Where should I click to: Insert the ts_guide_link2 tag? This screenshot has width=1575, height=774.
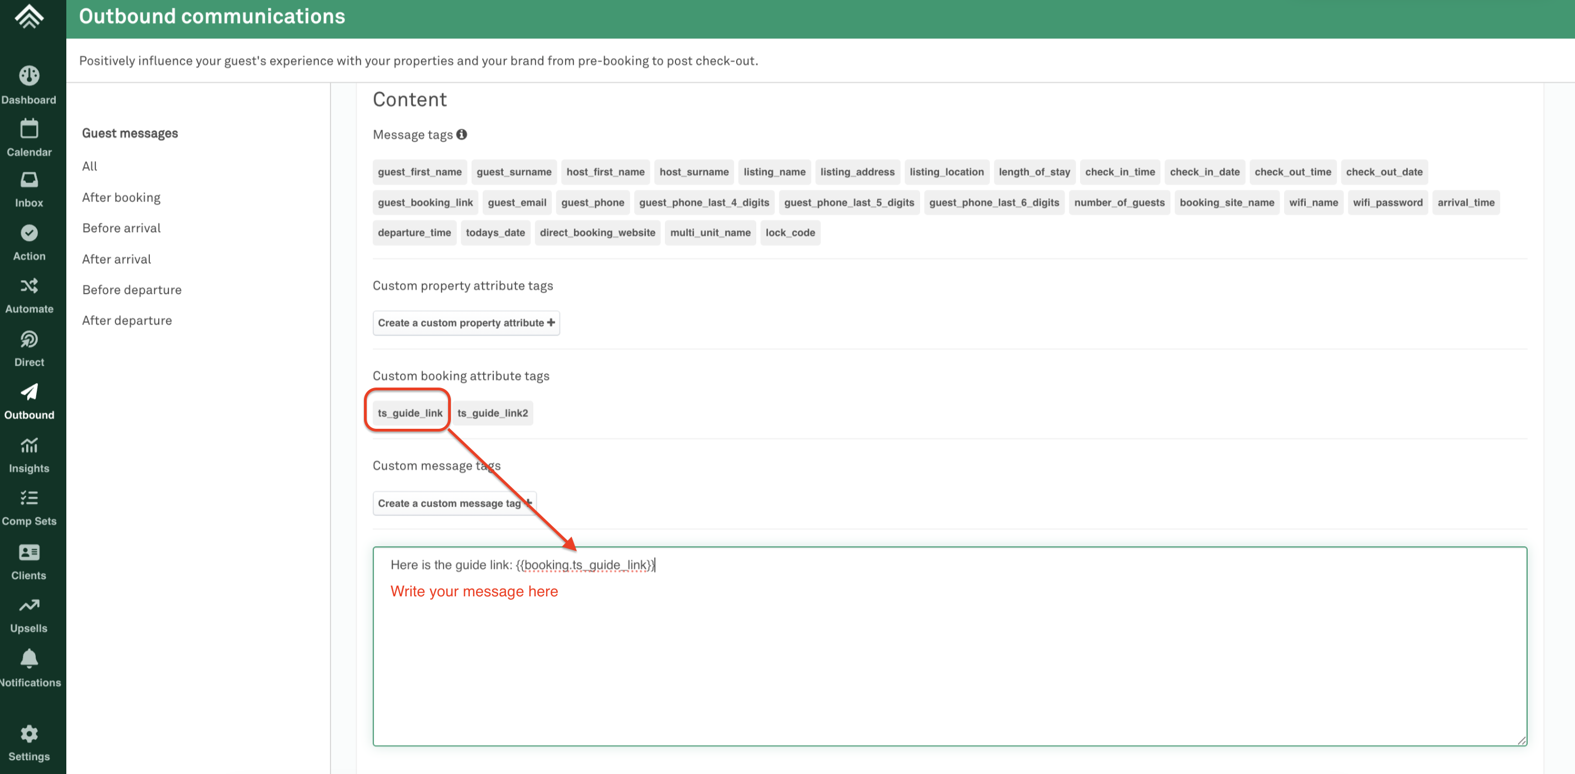pyautogui.click(x=492, y=413)
